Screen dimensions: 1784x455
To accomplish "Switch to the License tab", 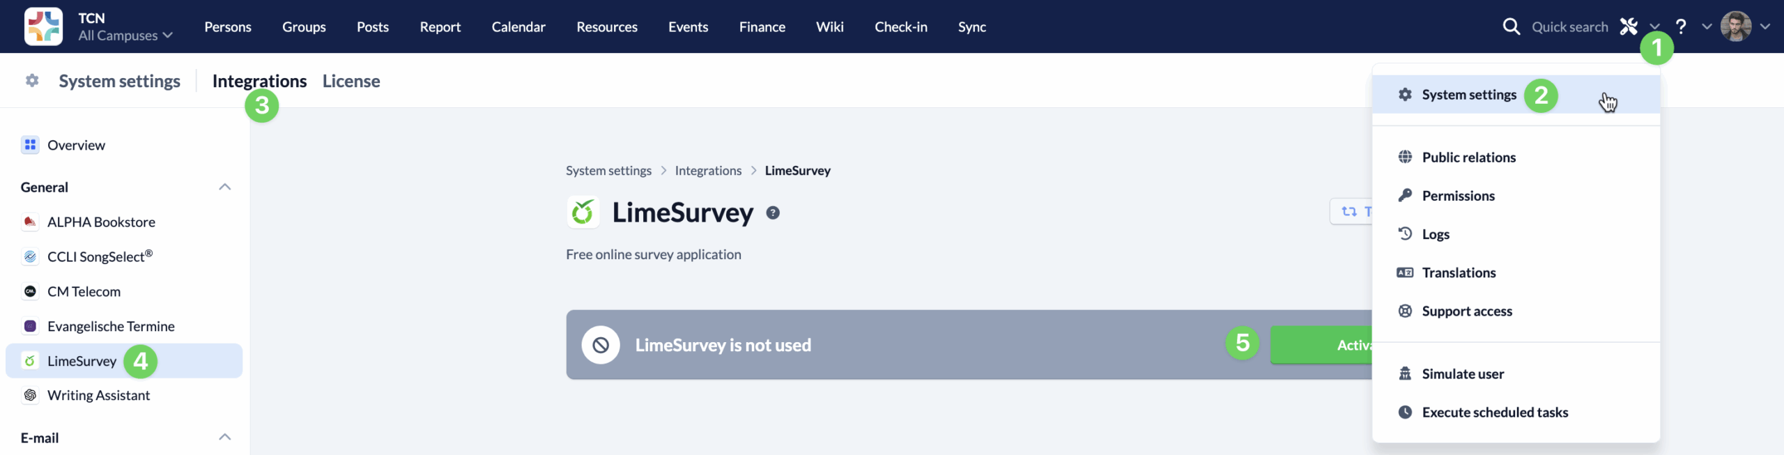I will pos(351,81).
